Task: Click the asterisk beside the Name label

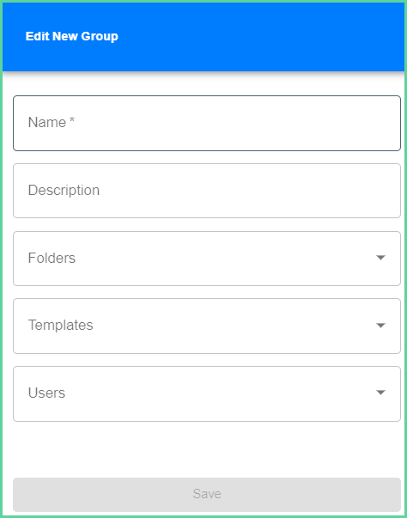Action: tap(71, 119)
